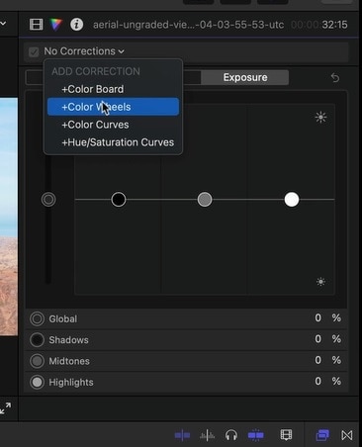This screenshot has height=447, width=362.
Task: Choose +Color Wheels from the menu
Action: 113,107
